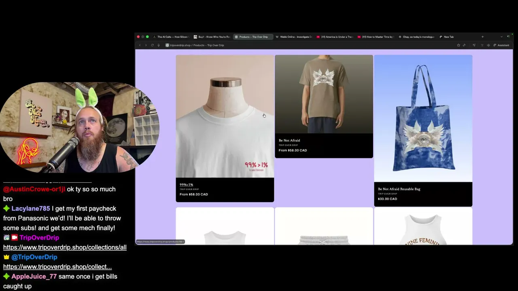
Task: Click the green badge beside Lacylane785
Action: [6, 209]
